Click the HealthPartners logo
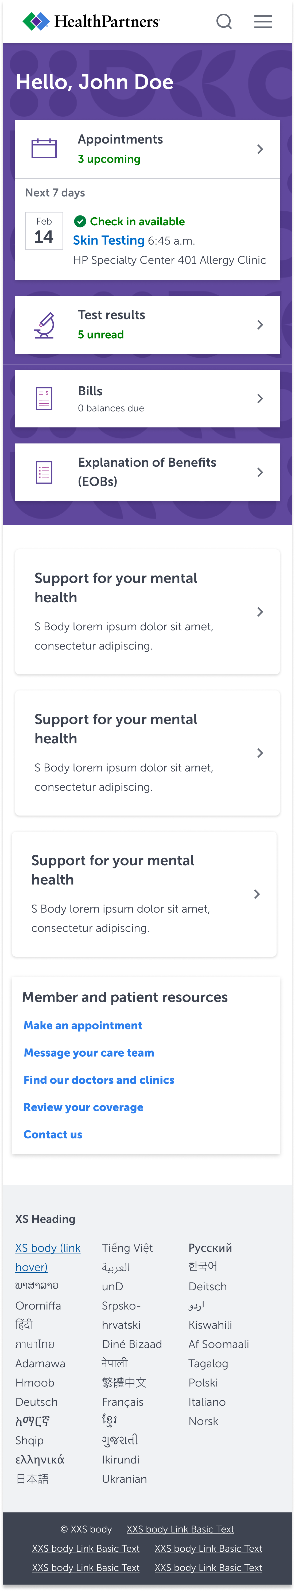Screen dimensions: 295x1591 [90, 21]
